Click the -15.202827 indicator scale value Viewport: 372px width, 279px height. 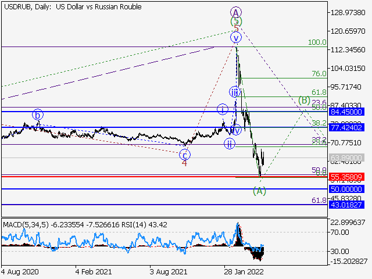pyautogui.click(x=349, y=262)
